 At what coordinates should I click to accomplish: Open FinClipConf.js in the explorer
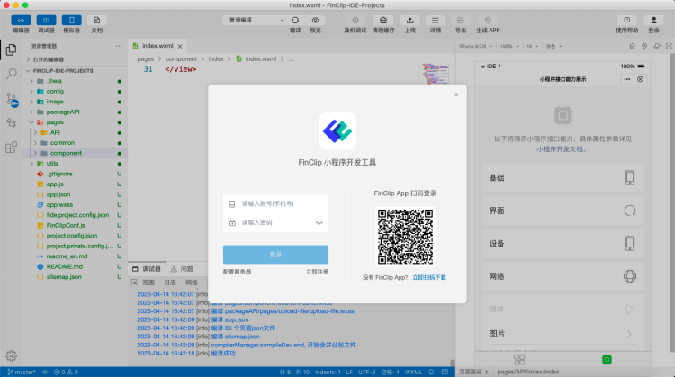click(76, 226)
